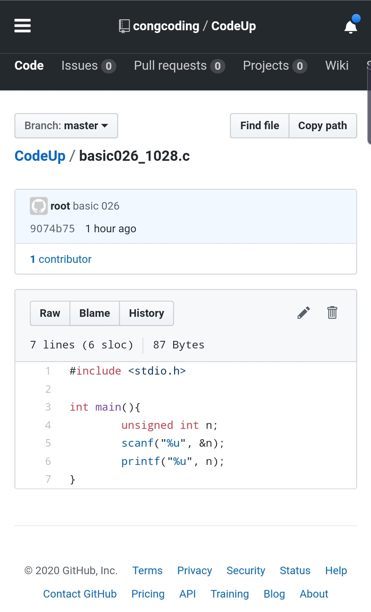The height and width of the screenshot is (612, 371).
Task: Click the int main(){ line
Action: [105, 407]
